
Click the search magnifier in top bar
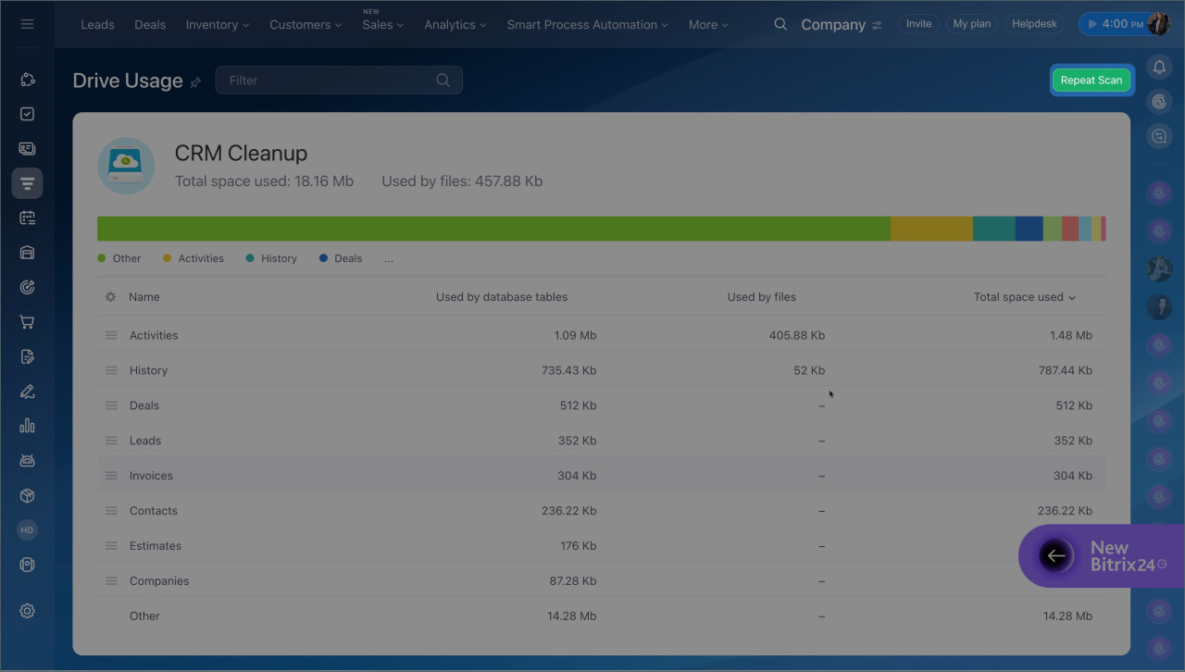[x=780, y=24]
